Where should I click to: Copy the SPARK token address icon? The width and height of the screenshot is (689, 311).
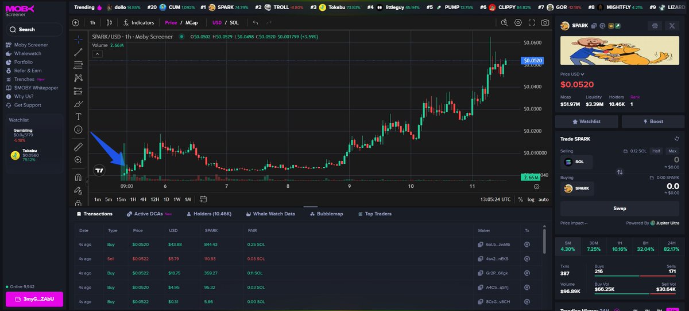(x=594, y=26)
